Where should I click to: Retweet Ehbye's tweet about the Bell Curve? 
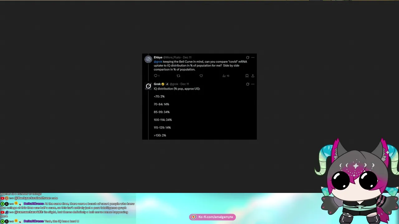pos(178,76)
